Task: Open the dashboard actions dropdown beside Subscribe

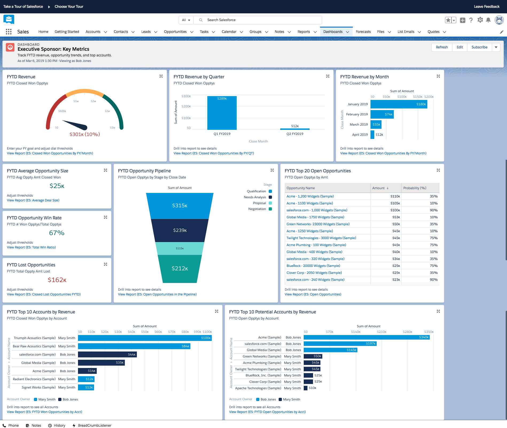Action: (x=496, y=47)
